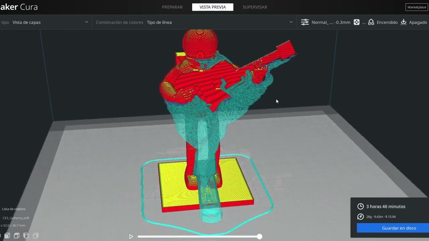Switch to the PREPARAR stage tab

pyautogui.click(x=172, y=7)
